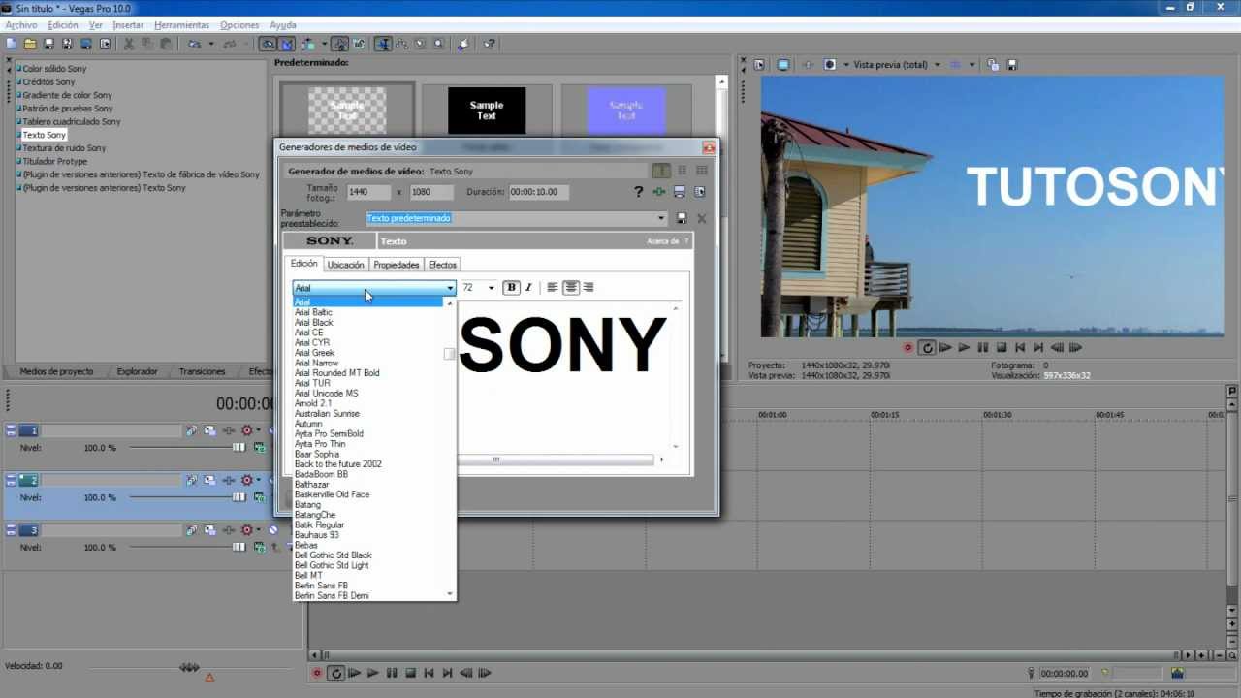Select Titulador Protype generator
This screenshot has height=698, width=1241.
point(54,162)
